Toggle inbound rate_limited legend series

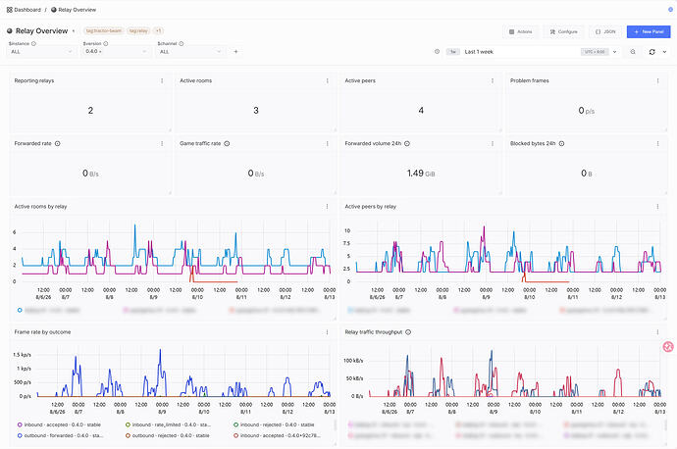[x=168, y=424]
